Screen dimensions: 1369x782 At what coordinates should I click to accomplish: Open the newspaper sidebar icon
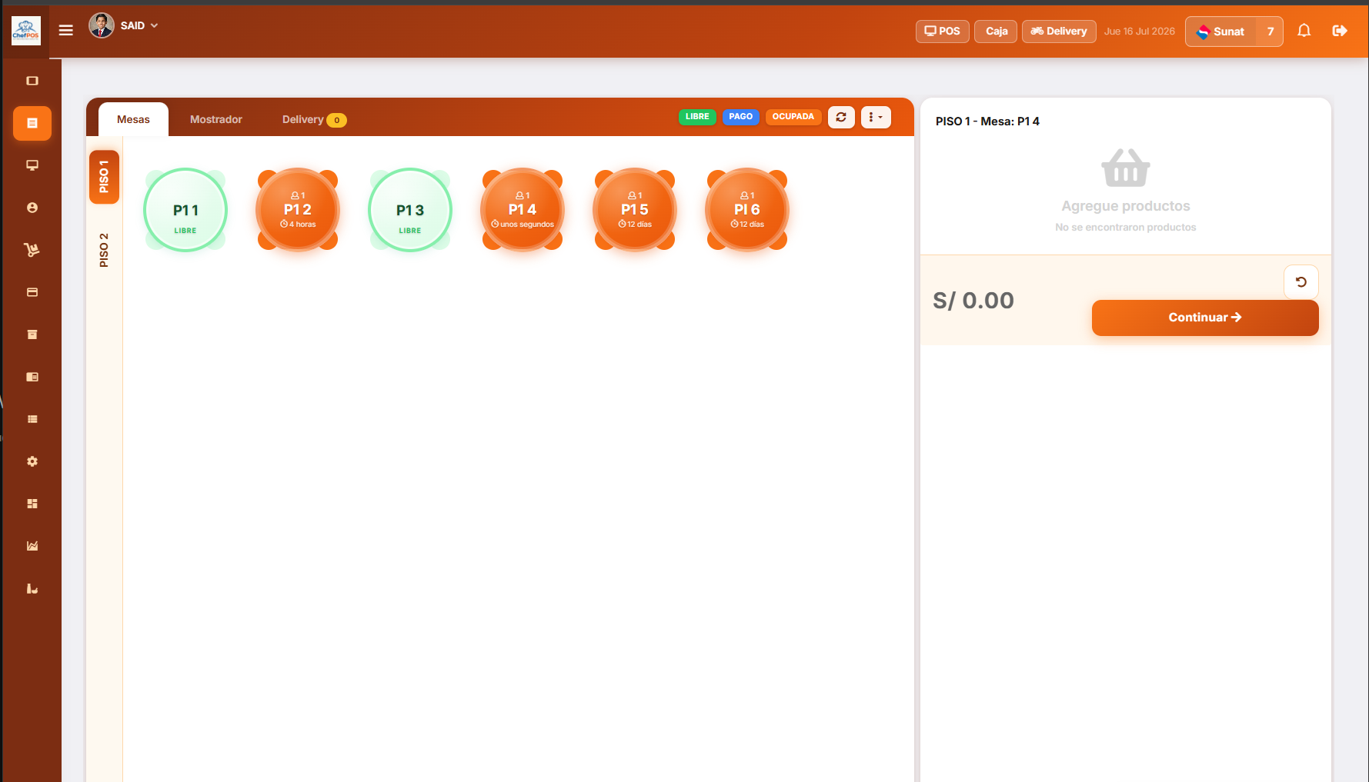click(32, 377)
